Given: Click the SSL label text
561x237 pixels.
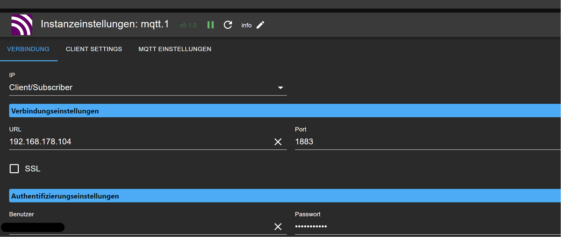Looking at the screenshot, I should click(33, 169).
